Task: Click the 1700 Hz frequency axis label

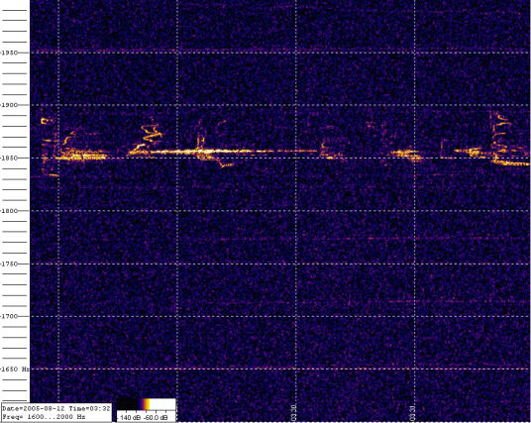Action: point(10,317)
